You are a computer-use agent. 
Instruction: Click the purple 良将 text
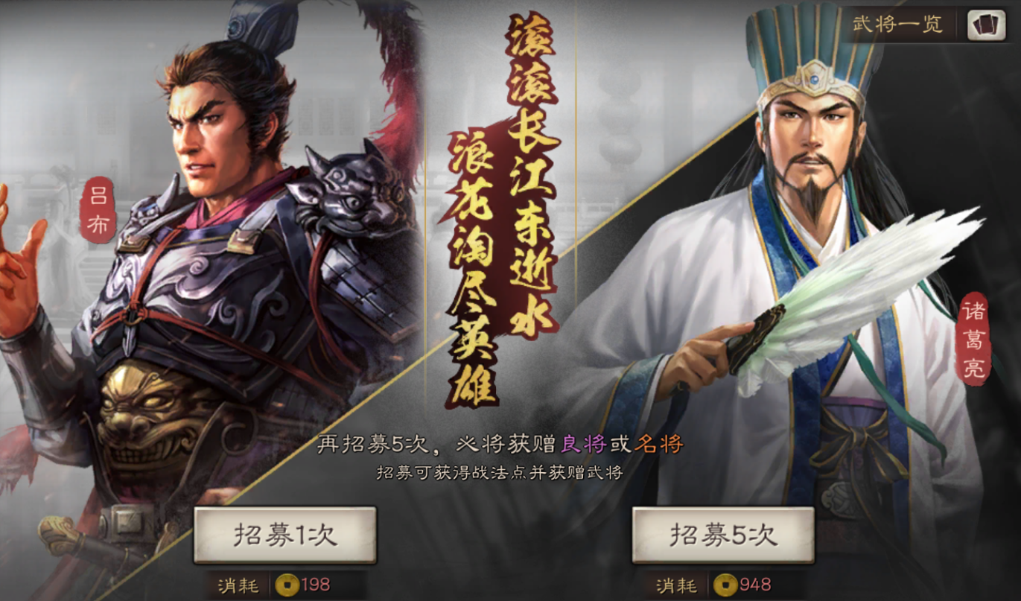pyautogui.click(x=583, y=445)
